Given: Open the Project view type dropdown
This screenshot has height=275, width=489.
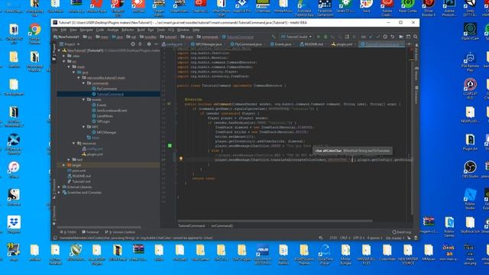Looking at the screenshot, I should (70, 44).
